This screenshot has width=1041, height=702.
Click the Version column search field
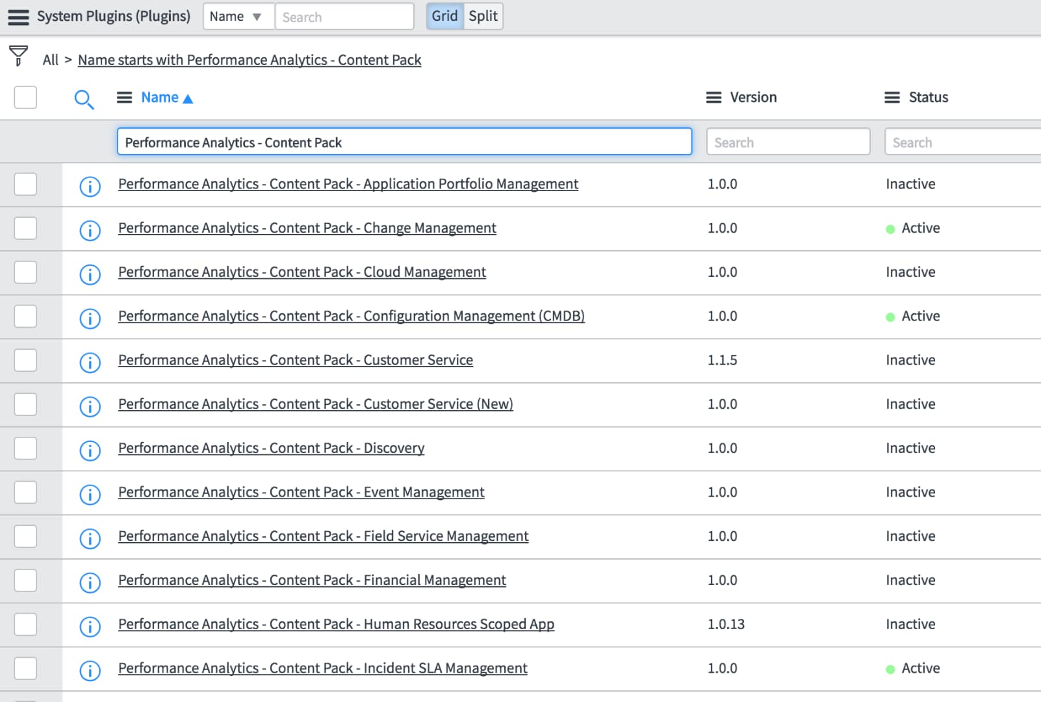point(788,142)
